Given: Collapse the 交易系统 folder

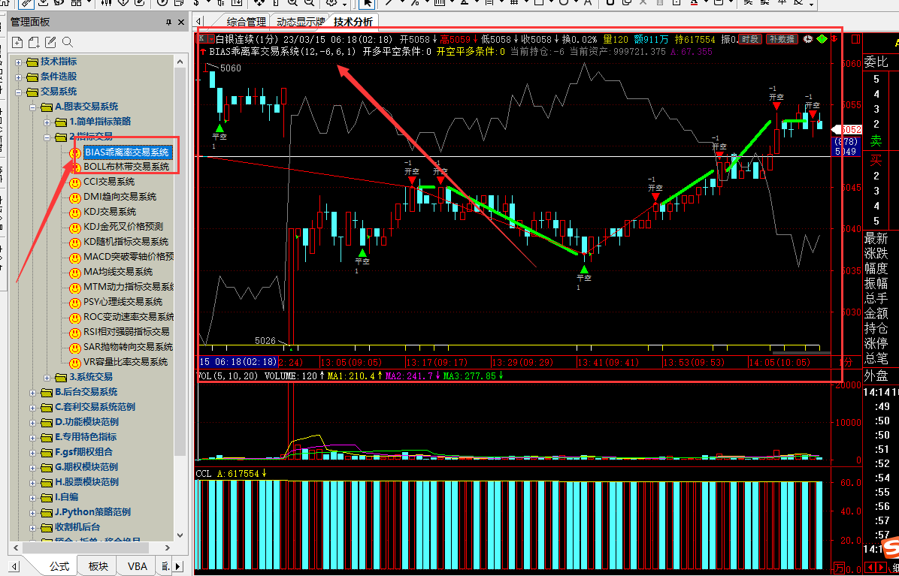Looking at the screenshot, I should coord(18,92).
